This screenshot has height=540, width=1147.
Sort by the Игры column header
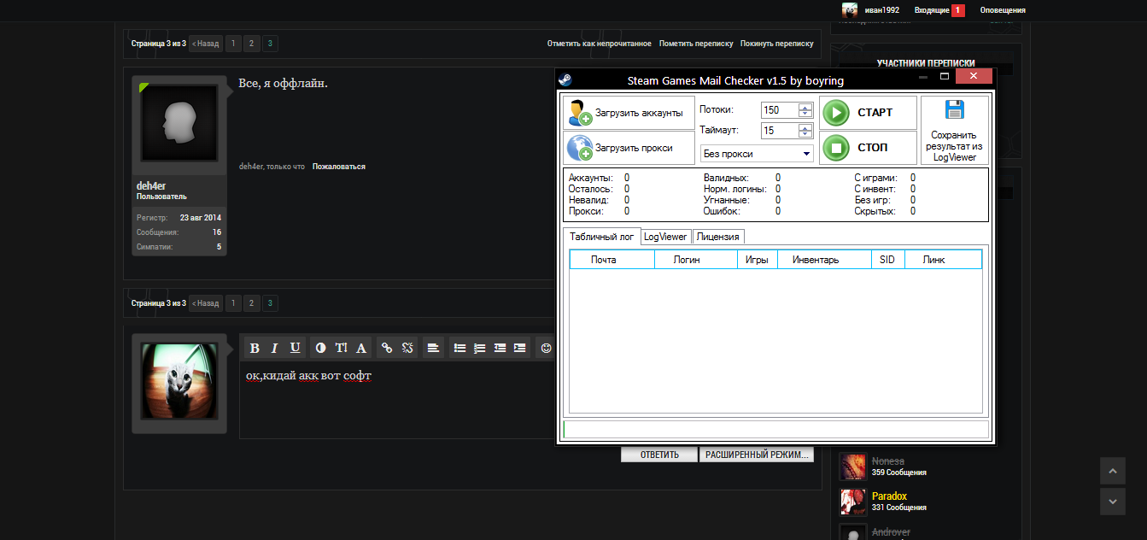pyautogui.click(x=758, y=260)
